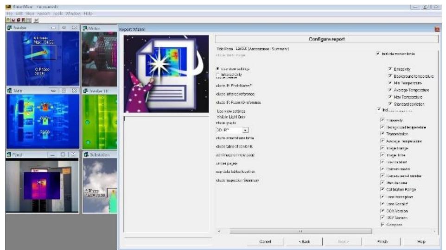Click the Help button in wizard
This screenshot has width=446, height=250.
[x=421, y=242]
